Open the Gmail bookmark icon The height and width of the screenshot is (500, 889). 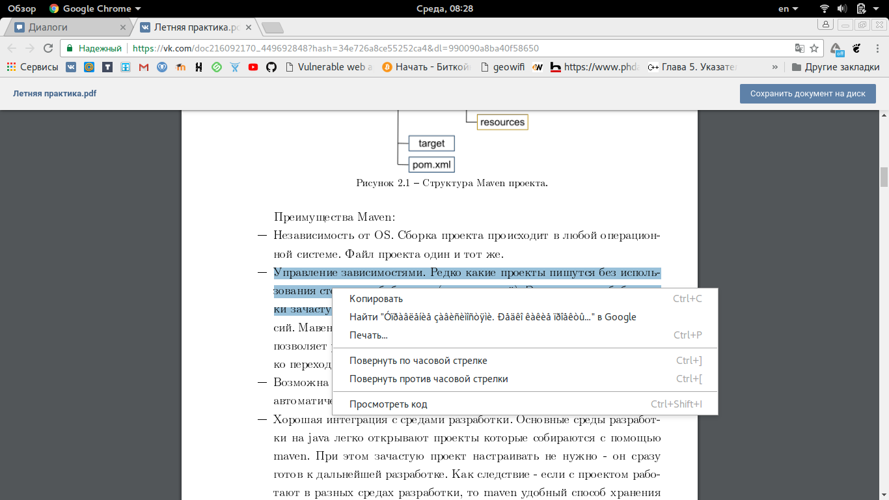pyautogui.click(x=144, y=66)
